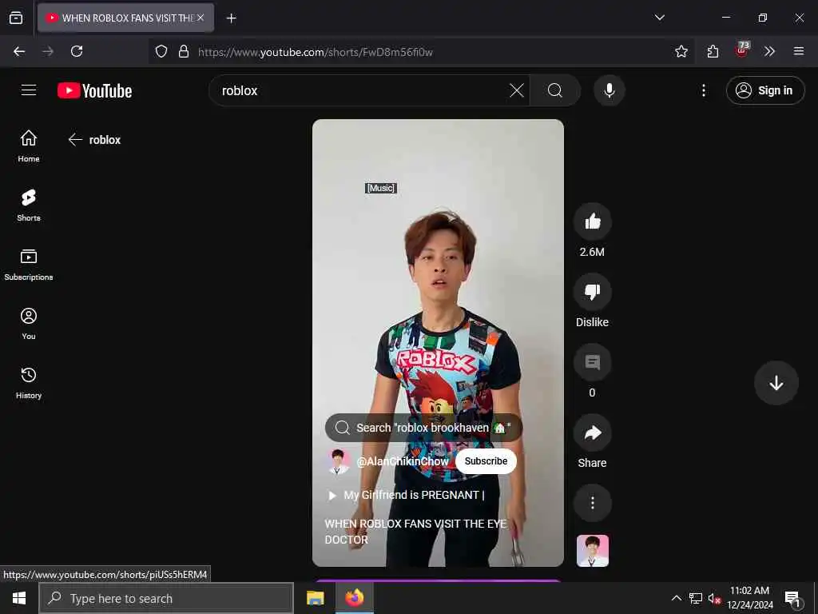Go to next short with down arrow
818x614 pixels.
(776, 383)
